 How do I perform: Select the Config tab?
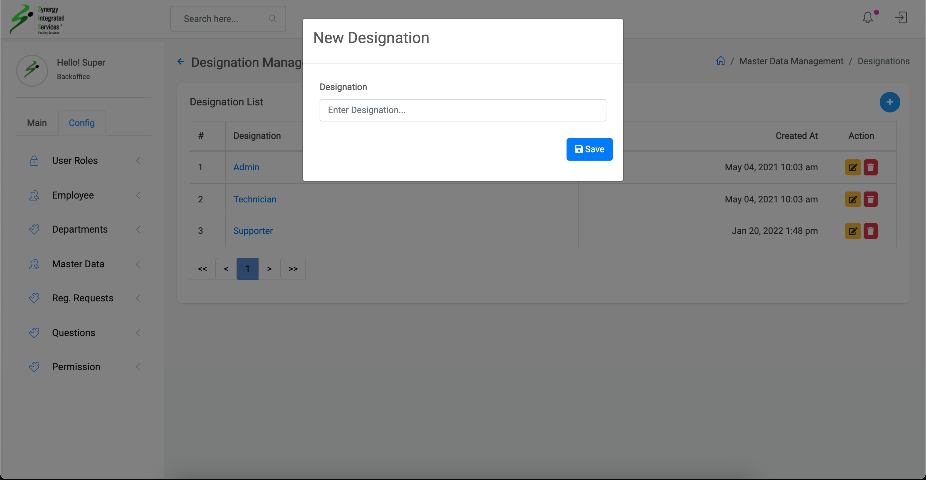click(82, 123)
